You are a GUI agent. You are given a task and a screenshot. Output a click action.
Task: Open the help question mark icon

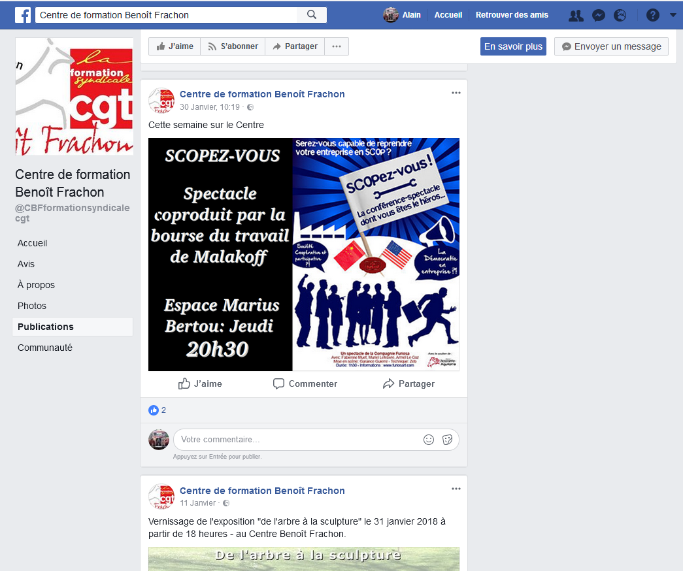(x=652, y=15)
